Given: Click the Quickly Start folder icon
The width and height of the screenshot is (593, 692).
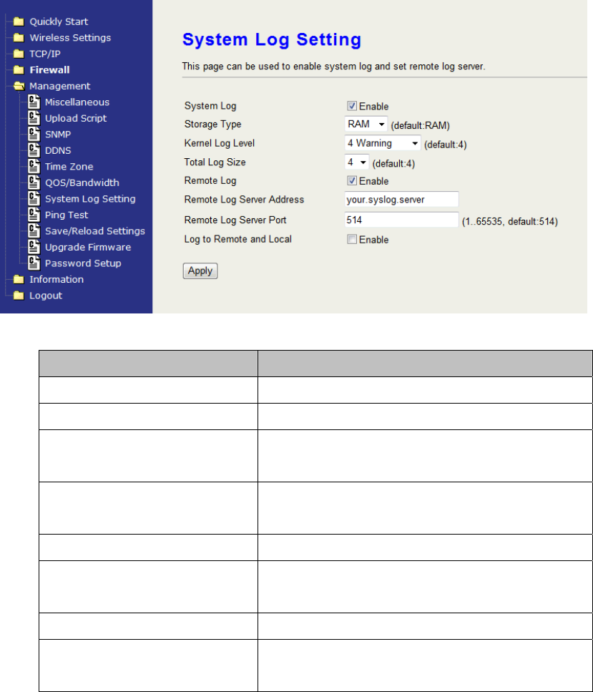Looking at the screenshot, I should click(x=19, y=21).
